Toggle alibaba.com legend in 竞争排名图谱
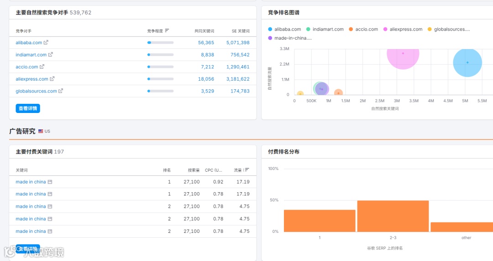Image resolution: width=493 pixels, height=261 pixels. pyautogui.click(x=284, y=29)
